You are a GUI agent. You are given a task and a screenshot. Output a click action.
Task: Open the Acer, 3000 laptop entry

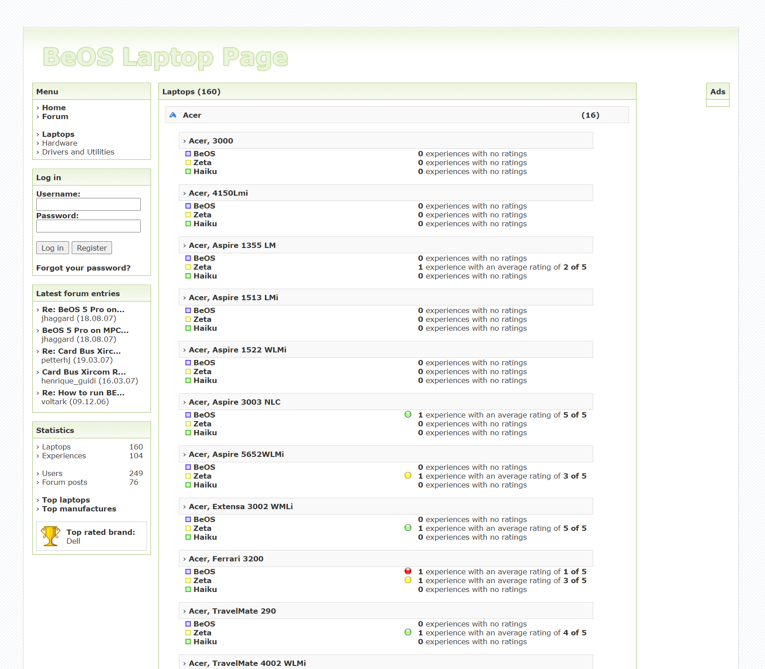pos(211,141)
